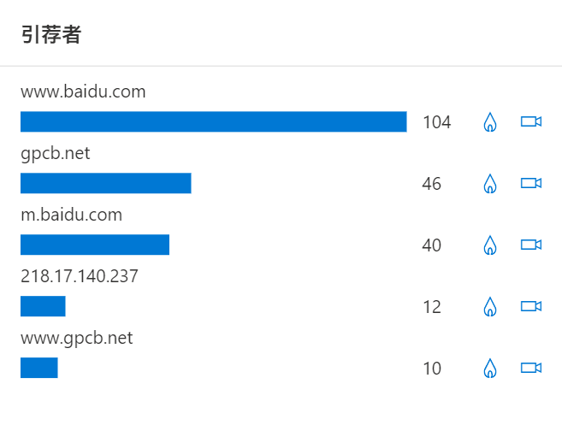Click the 218.17.140.237 blue bar
Viewport: 562px width, 437px height.
[43, 307]
